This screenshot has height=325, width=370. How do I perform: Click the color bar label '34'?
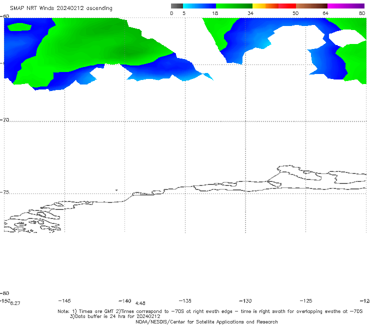coord(250,13)
